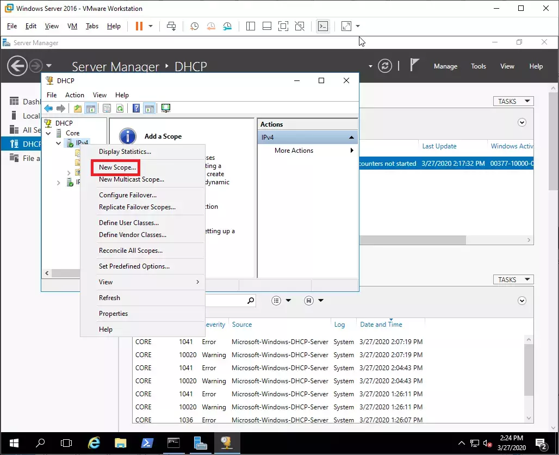
Task: Show or hide the VMware library sidebar
Action: [251, 26]
